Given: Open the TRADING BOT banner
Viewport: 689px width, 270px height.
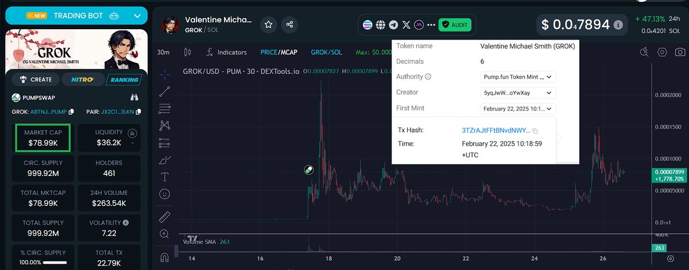Looking at the screenshot, I should tap(76, 16).
